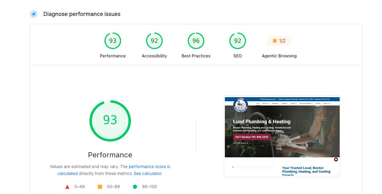Click the SEO label text
The height and width of the screenshot is (194, 382).
pos(238,56)
